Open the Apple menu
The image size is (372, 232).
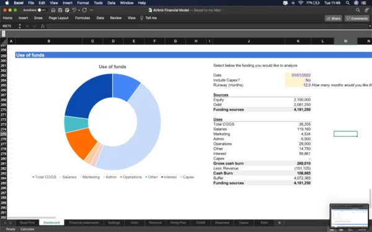(x=7, y=3)
